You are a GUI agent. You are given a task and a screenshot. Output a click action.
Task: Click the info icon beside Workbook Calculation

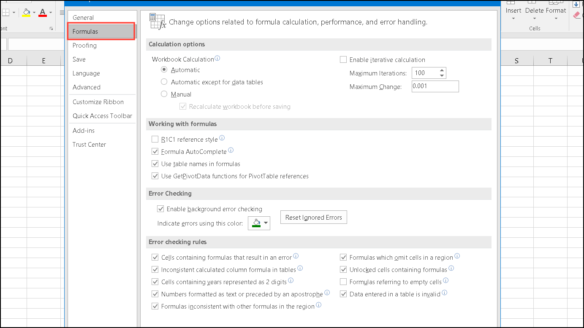217,58
